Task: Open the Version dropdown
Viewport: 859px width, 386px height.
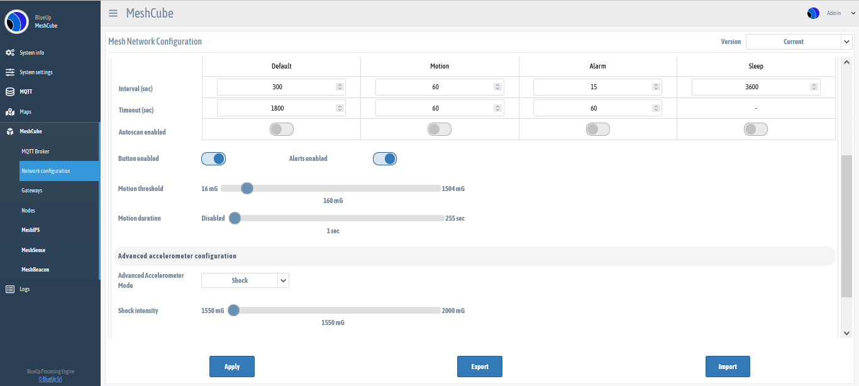Action: (x=799, y=41)
